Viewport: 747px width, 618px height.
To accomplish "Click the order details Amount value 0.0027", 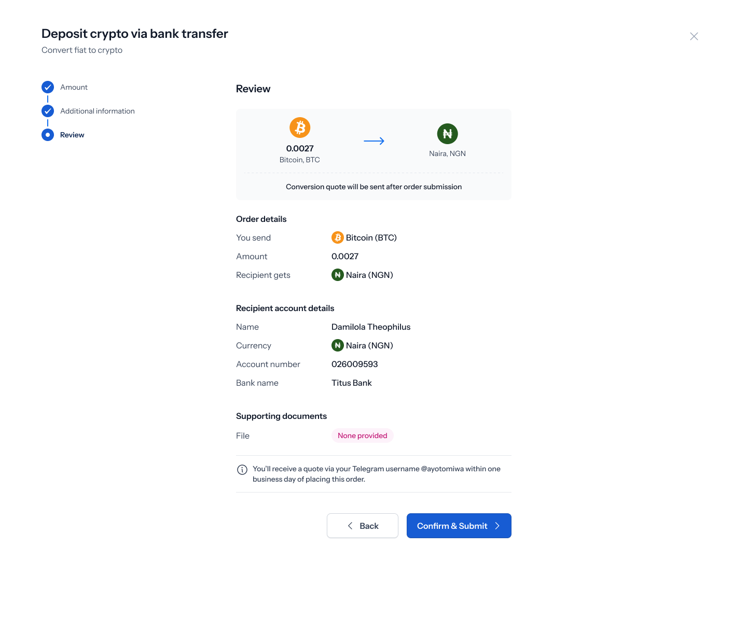I will point(345,256).
